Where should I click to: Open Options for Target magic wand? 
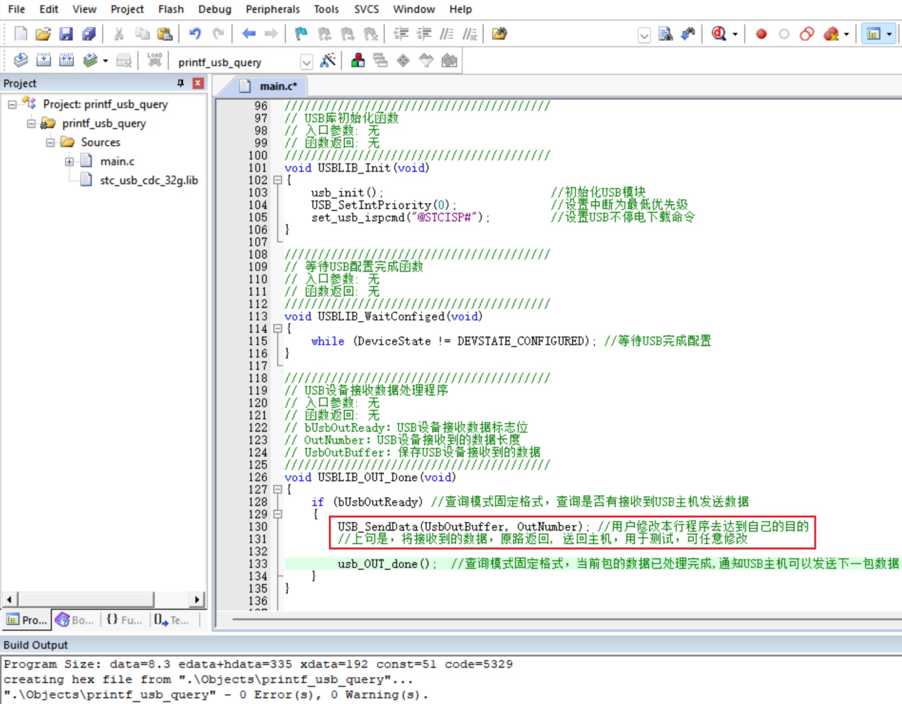tap(328, 61)
